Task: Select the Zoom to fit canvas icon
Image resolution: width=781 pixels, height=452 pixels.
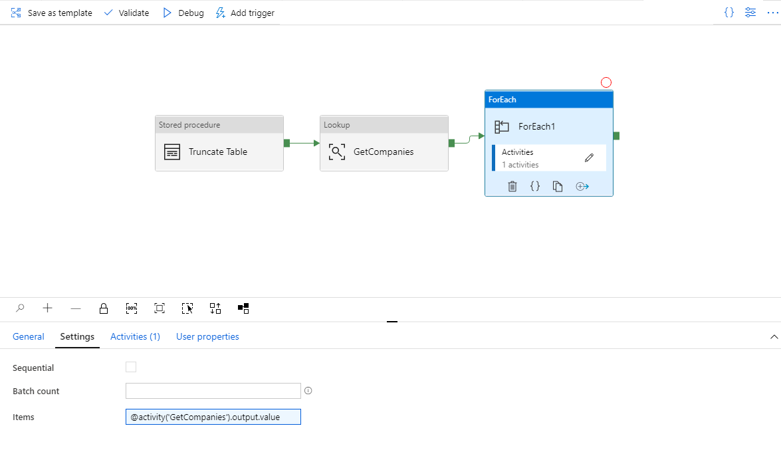Action: point(159,308)
